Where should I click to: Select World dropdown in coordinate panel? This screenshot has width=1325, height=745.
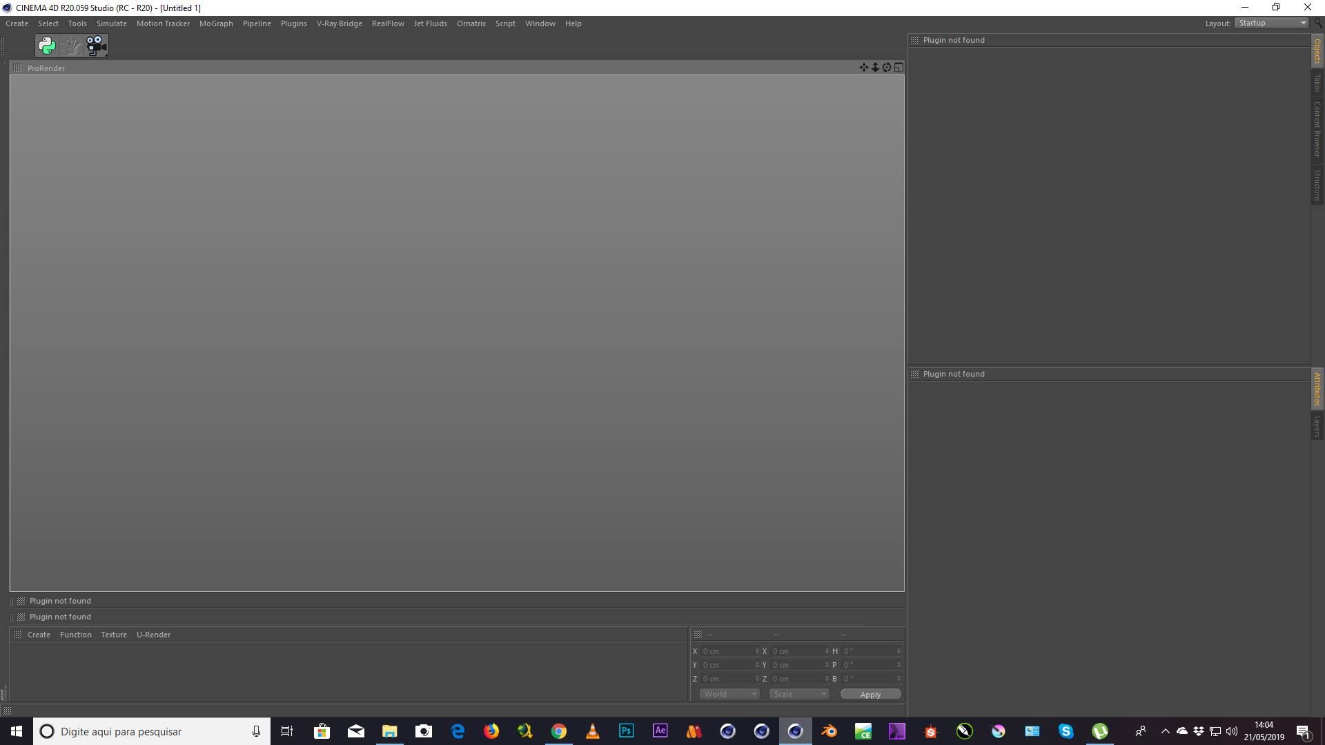pos(727,693)
